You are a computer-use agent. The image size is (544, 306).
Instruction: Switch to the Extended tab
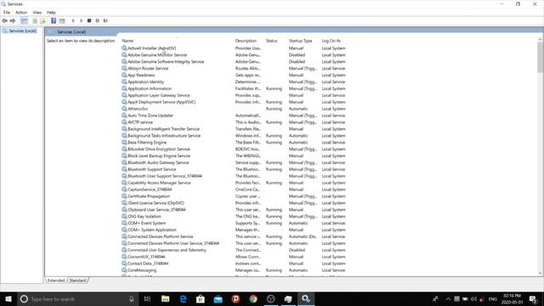tap(56, 280)
